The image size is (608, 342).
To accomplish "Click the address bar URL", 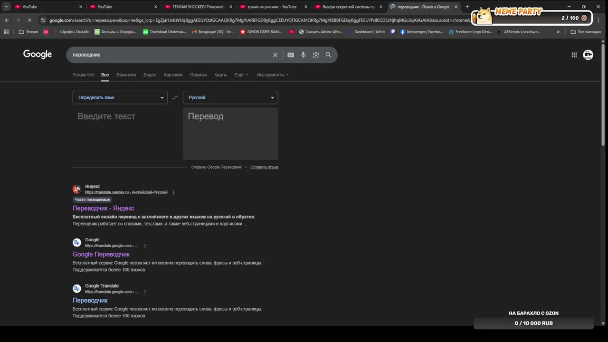I will pos(259,20).
